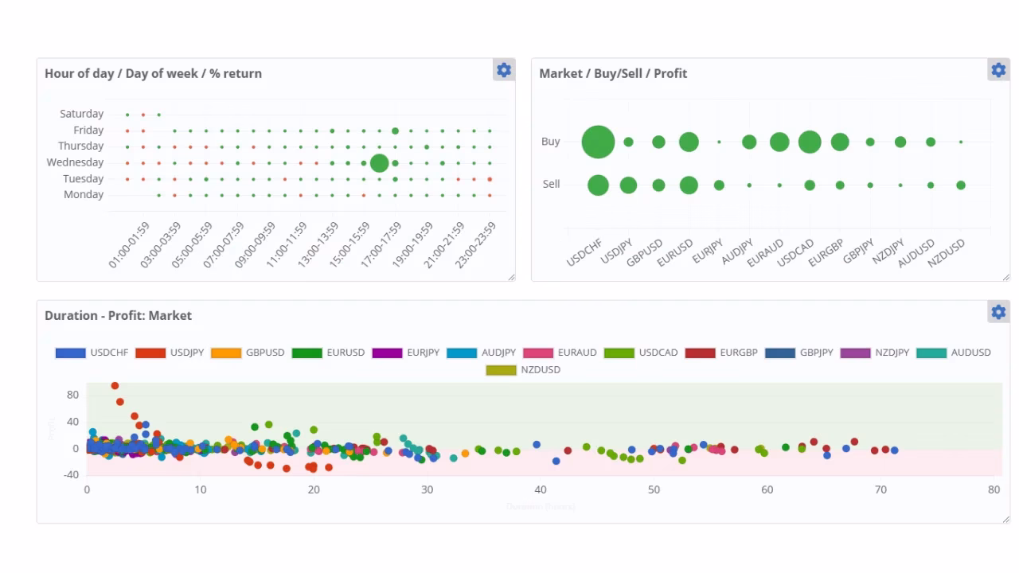Click the large Wednesday bubble in heatmap
Image resolution: width=1019 pixels, height=573 pixels.
[379, 163]
